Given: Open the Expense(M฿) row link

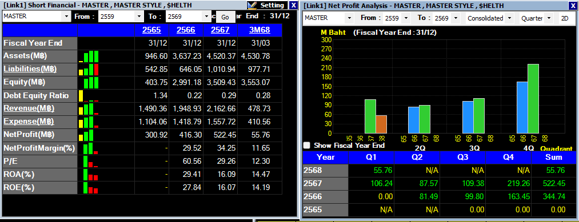Looking at the screenshot, I should click(29, 122).
